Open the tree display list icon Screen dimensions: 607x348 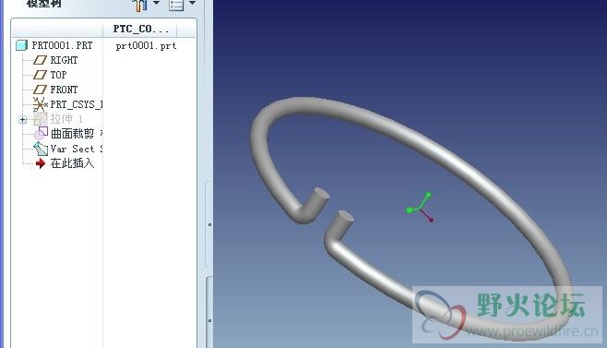(x=176, y=5)
